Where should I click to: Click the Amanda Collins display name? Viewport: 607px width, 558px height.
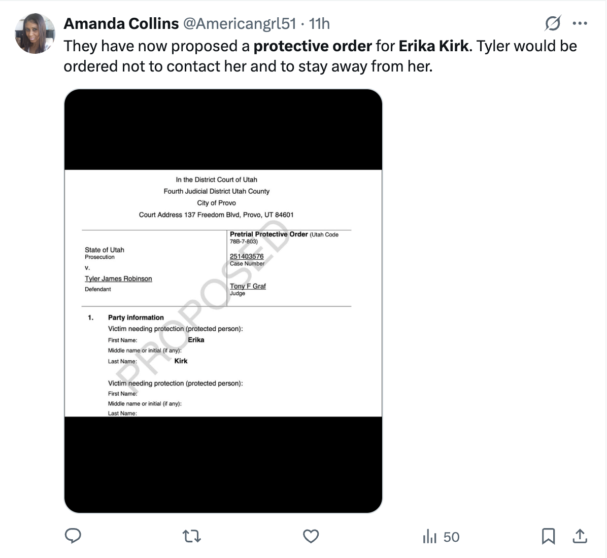pyautogui.click(x=121, y=23)
